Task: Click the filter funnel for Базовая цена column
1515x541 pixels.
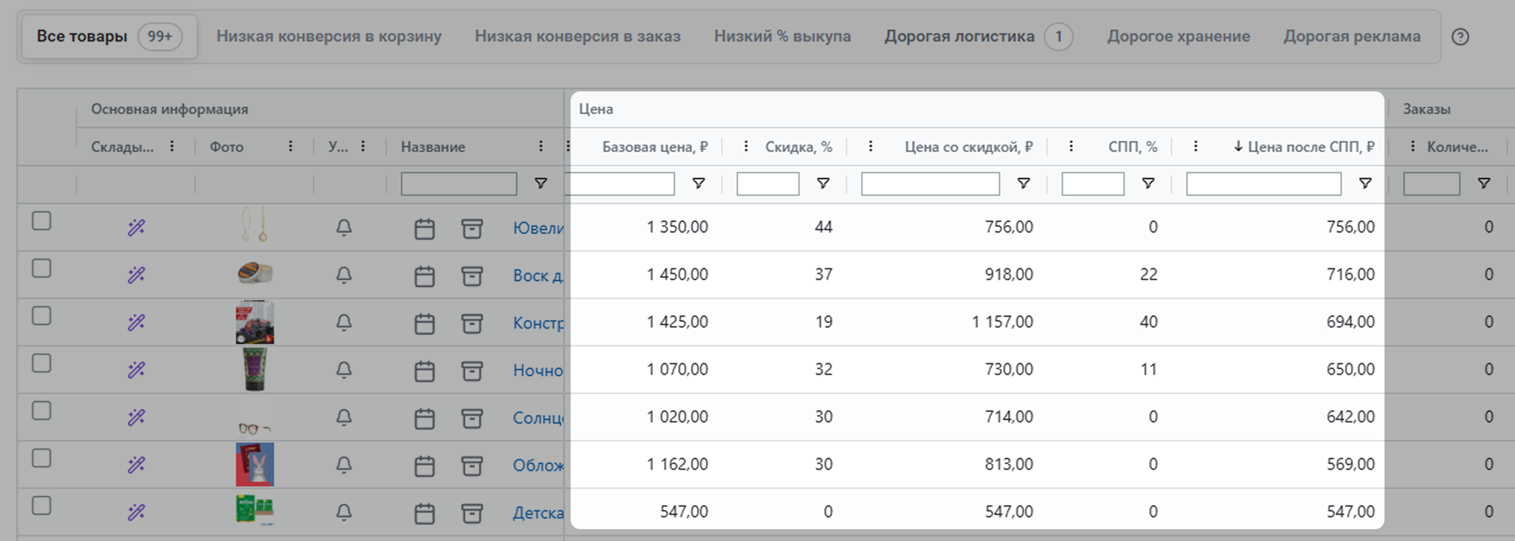Action: click(x=699, y=183)
